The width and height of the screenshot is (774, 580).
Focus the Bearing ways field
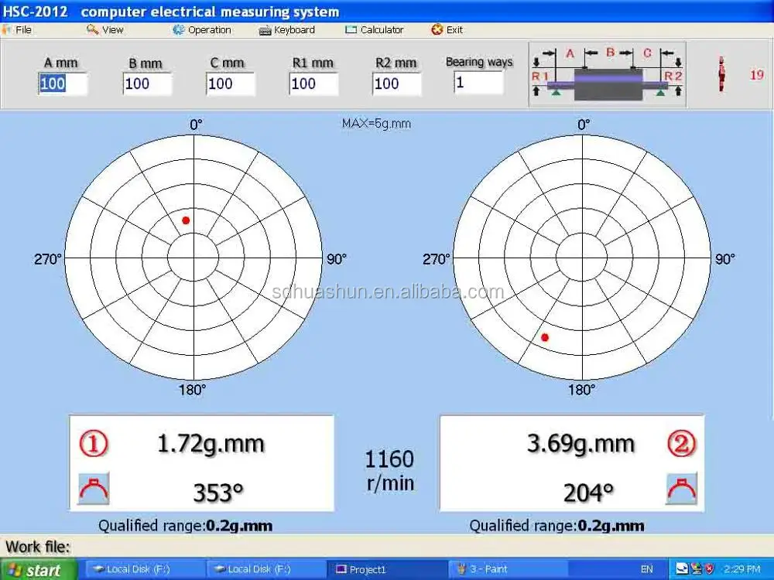(x=478, y=82)
